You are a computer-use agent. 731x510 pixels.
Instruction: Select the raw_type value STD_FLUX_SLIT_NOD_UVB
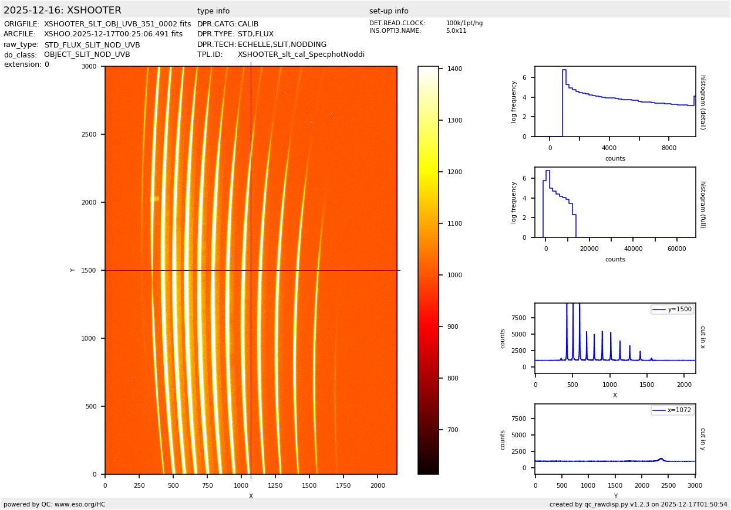[92, 45]
